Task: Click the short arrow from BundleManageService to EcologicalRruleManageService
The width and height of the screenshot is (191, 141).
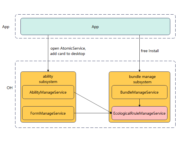Action: tap(139, 103)
